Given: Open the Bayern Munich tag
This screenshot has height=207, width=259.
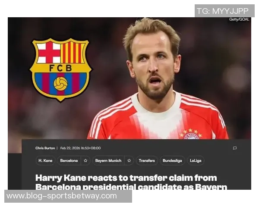Looking at the screenshot, I should point(108,160).
